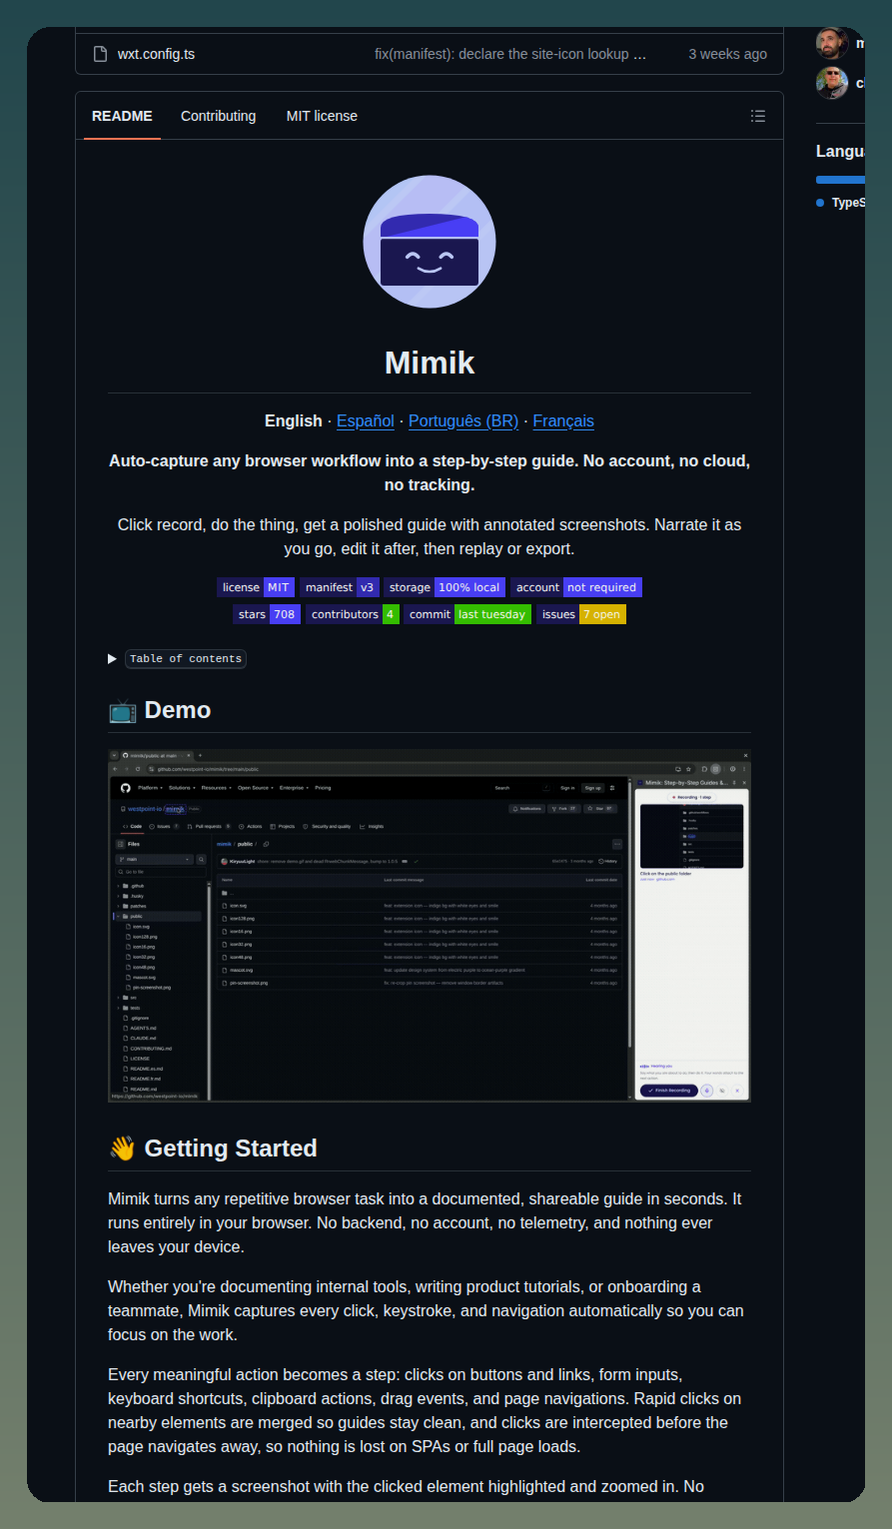892x1529 pixels.
Task: Click the TypeScript language entry
Action: point(840,203)
